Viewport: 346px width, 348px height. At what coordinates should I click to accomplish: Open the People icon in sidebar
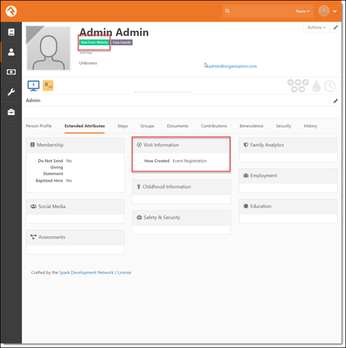(x=11, y=52)
